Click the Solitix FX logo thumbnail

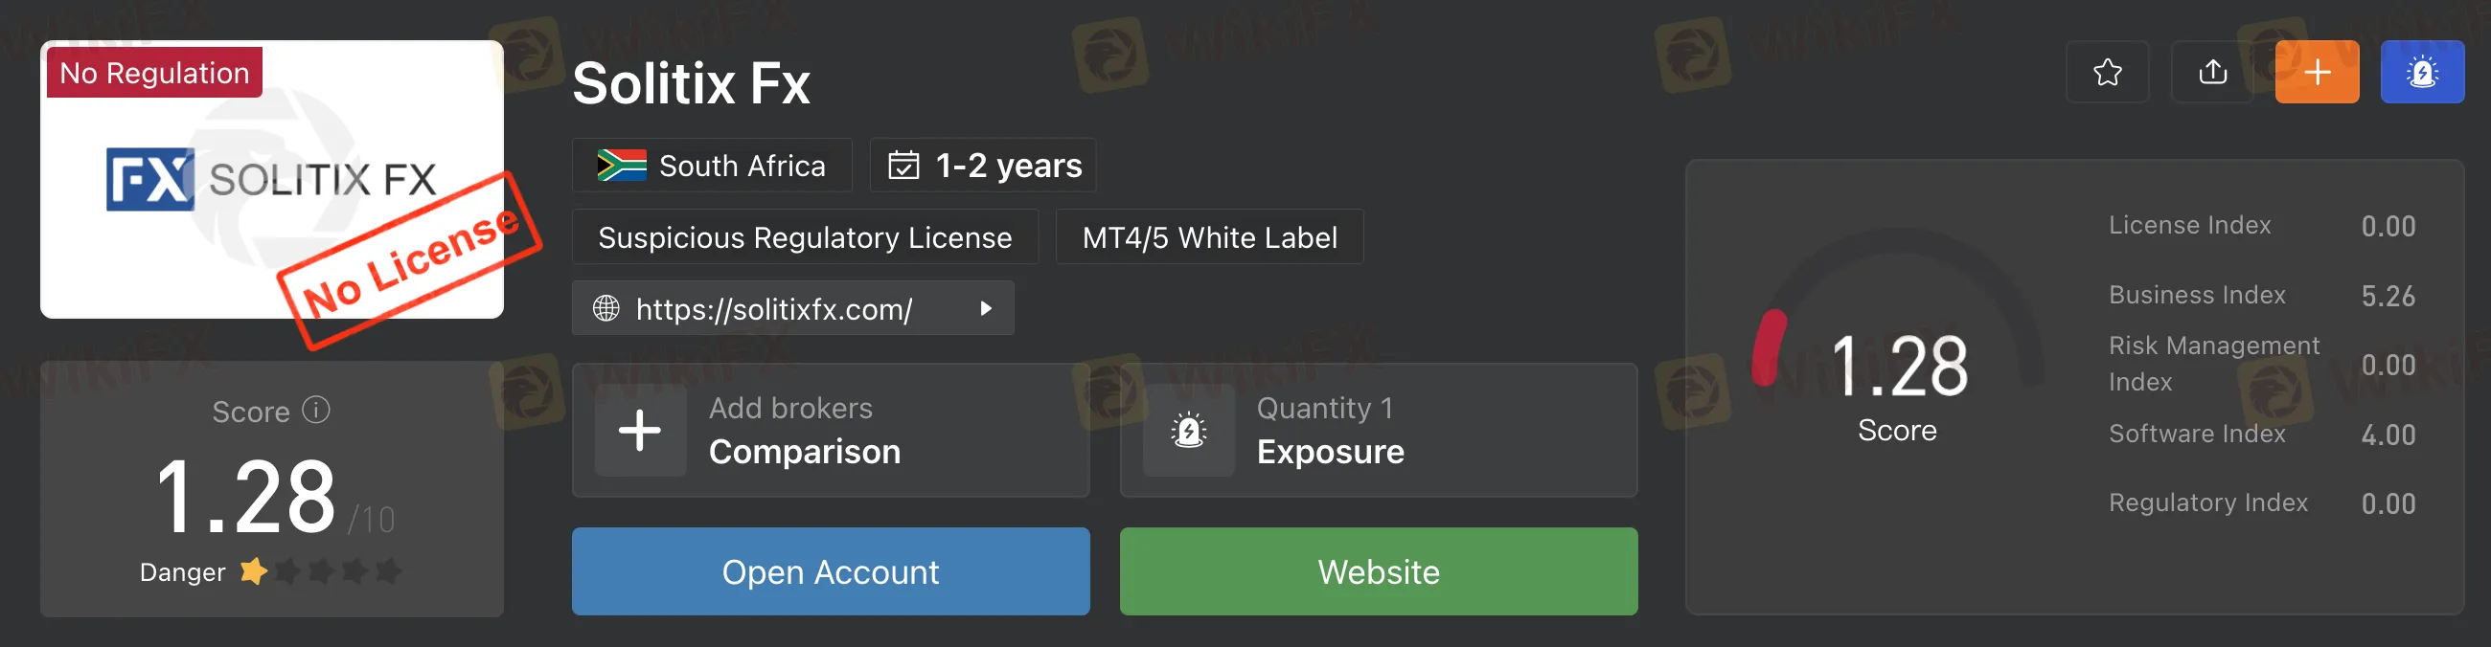coord(271,180)
